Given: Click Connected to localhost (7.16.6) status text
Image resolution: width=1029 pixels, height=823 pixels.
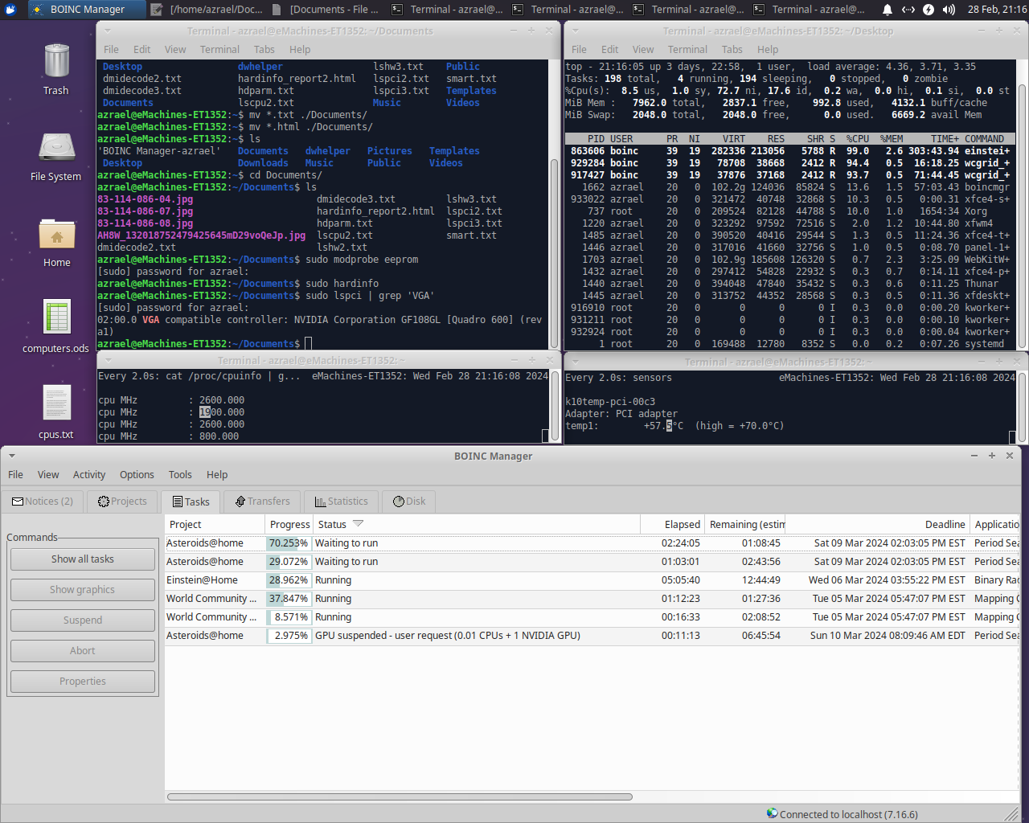Looking at the screenshot, I should (849, 814).
